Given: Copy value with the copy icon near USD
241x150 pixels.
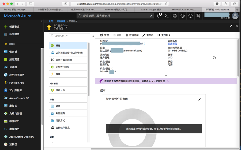Looking at the screenshot, I should 214,58.
